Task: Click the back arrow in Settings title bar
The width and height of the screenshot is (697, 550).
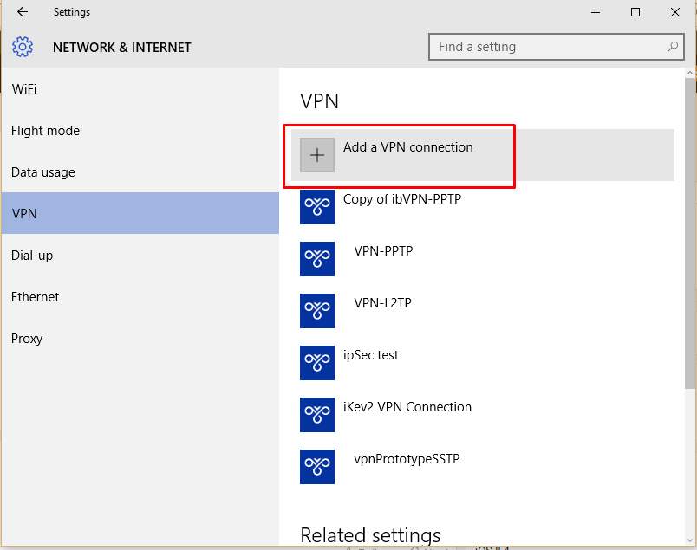Action: pyautogui.click(x=23, y=12)
